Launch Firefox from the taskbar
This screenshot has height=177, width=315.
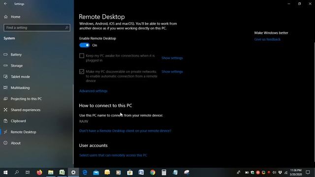coord(39,173)
